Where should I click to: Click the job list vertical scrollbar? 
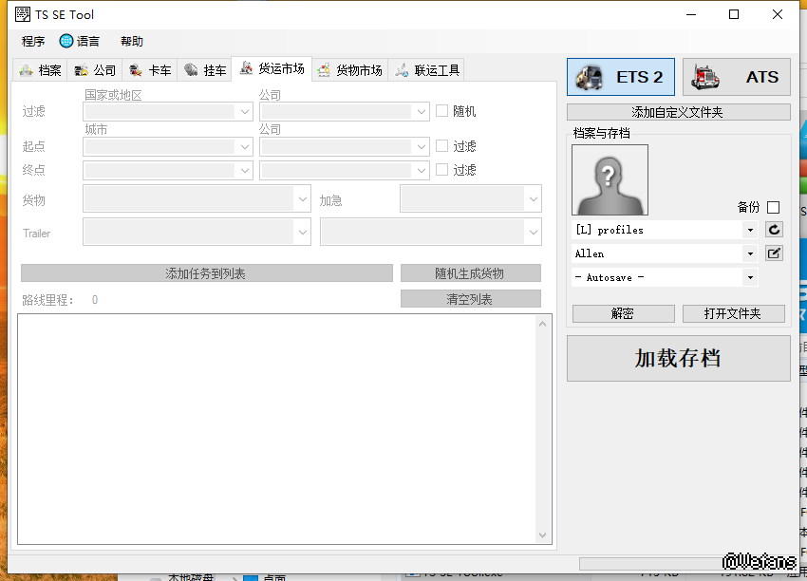click(543, 429)
